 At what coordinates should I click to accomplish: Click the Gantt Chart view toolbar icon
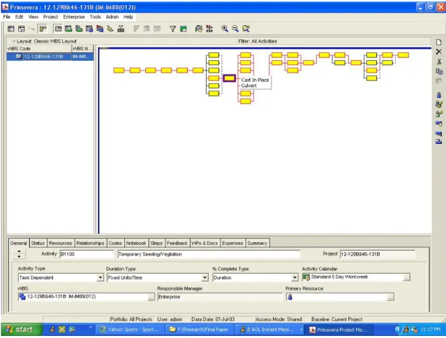coord(22,29)
